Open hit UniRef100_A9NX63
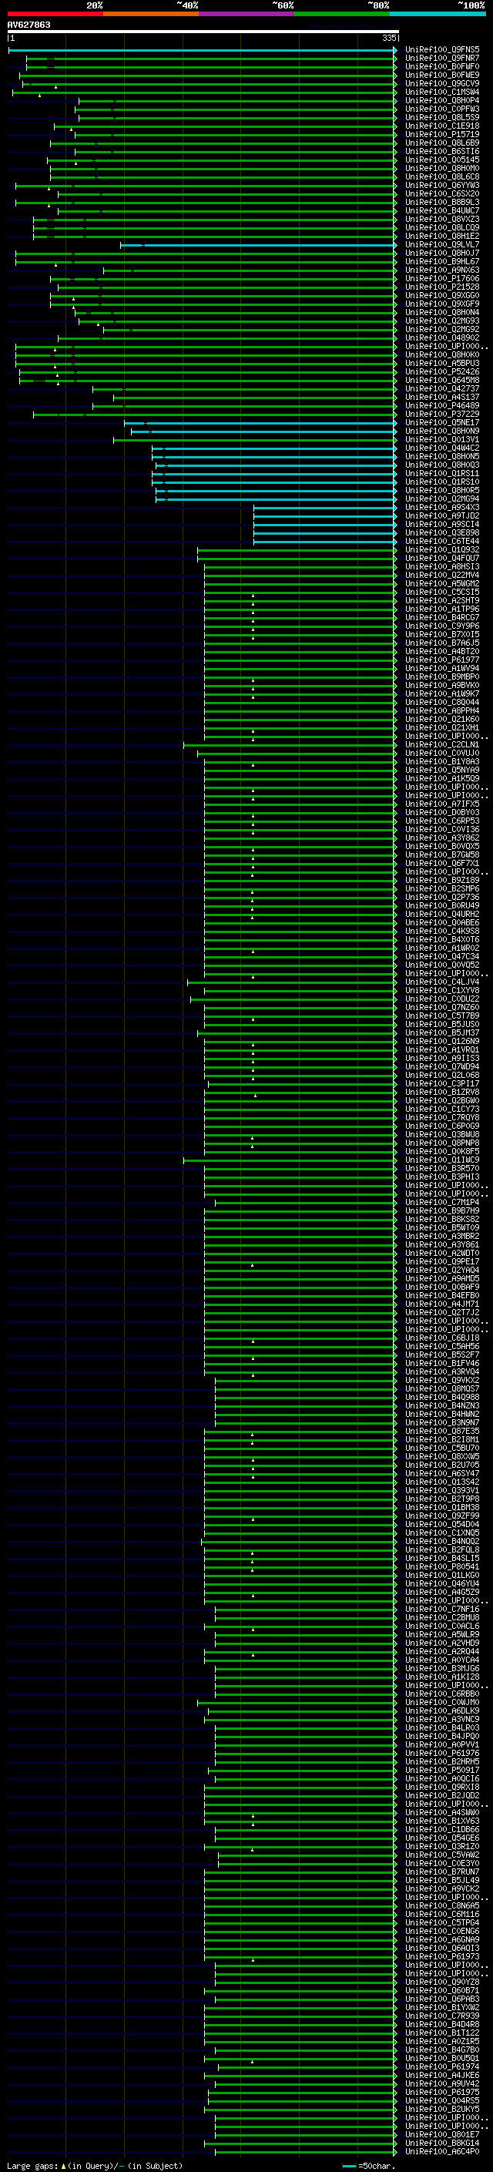This screenshot has height=2172, width=493. click(x=442, y=270)
